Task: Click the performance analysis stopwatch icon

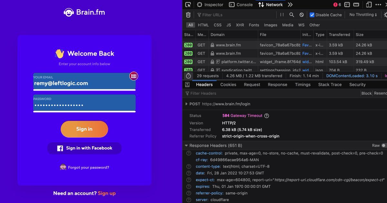Action: coord(188,76)
